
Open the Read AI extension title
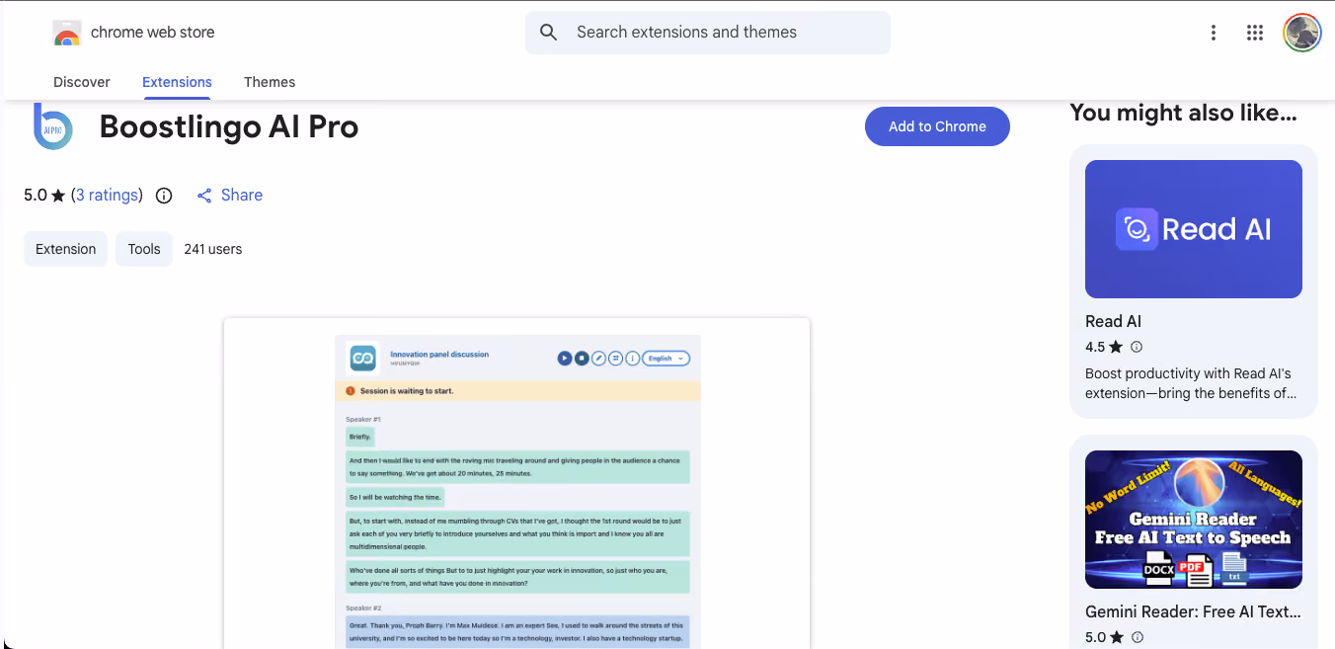tap(1113, 321)
